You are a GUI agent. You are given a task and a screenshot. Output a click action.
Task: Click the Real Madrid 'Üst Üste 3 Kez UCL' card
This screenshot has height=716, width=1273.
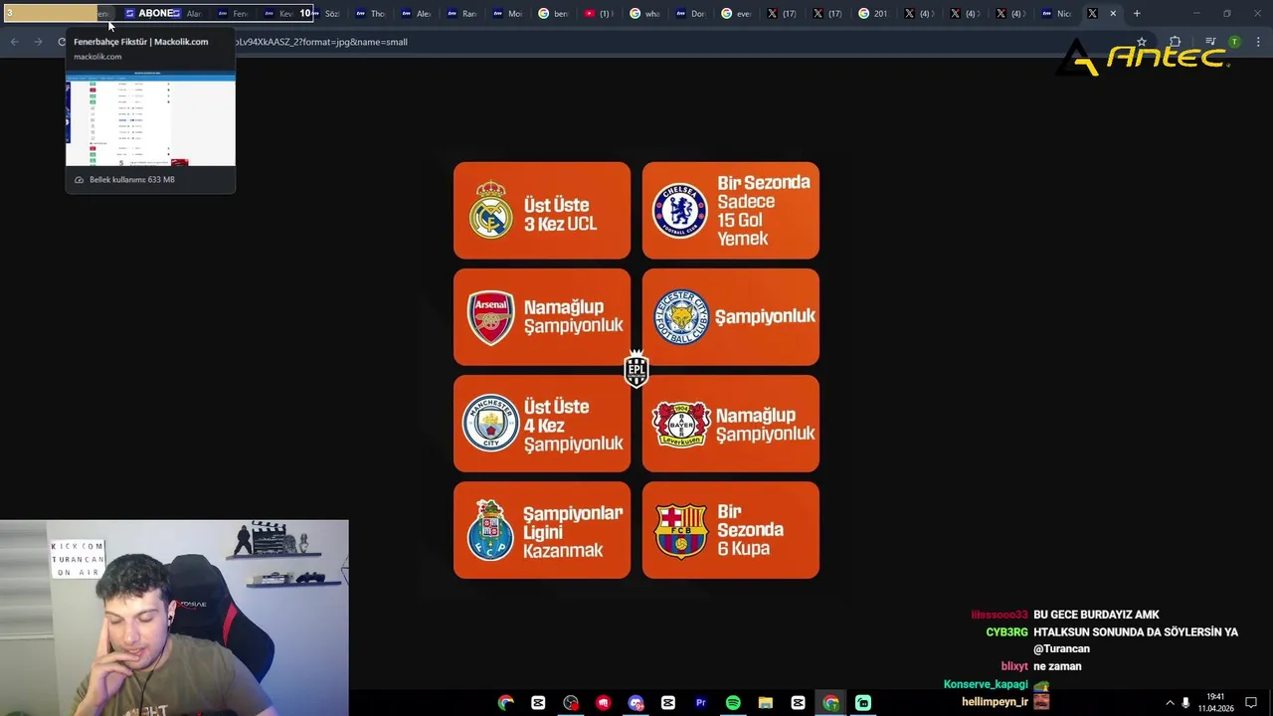[x=542, y=211]
